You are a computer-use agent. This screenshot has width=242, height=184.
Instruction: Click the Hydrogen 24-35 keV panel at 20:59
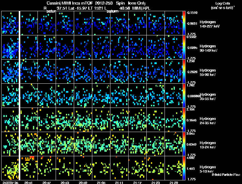click(x=83, y=120)
